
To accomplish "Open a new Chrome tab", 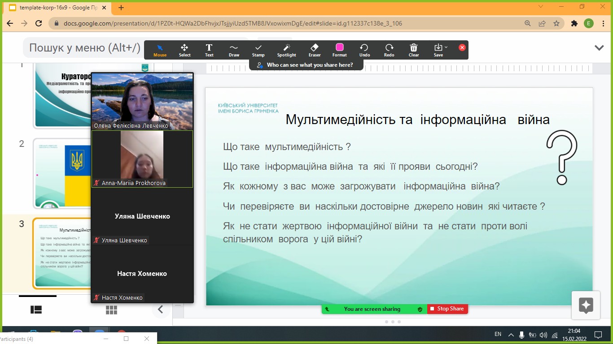I will 121,8.
